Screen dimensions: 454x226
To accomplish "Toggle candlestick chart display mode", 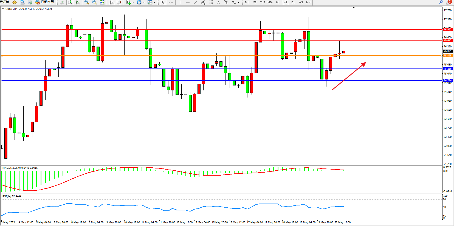I will tap(70, 2).
